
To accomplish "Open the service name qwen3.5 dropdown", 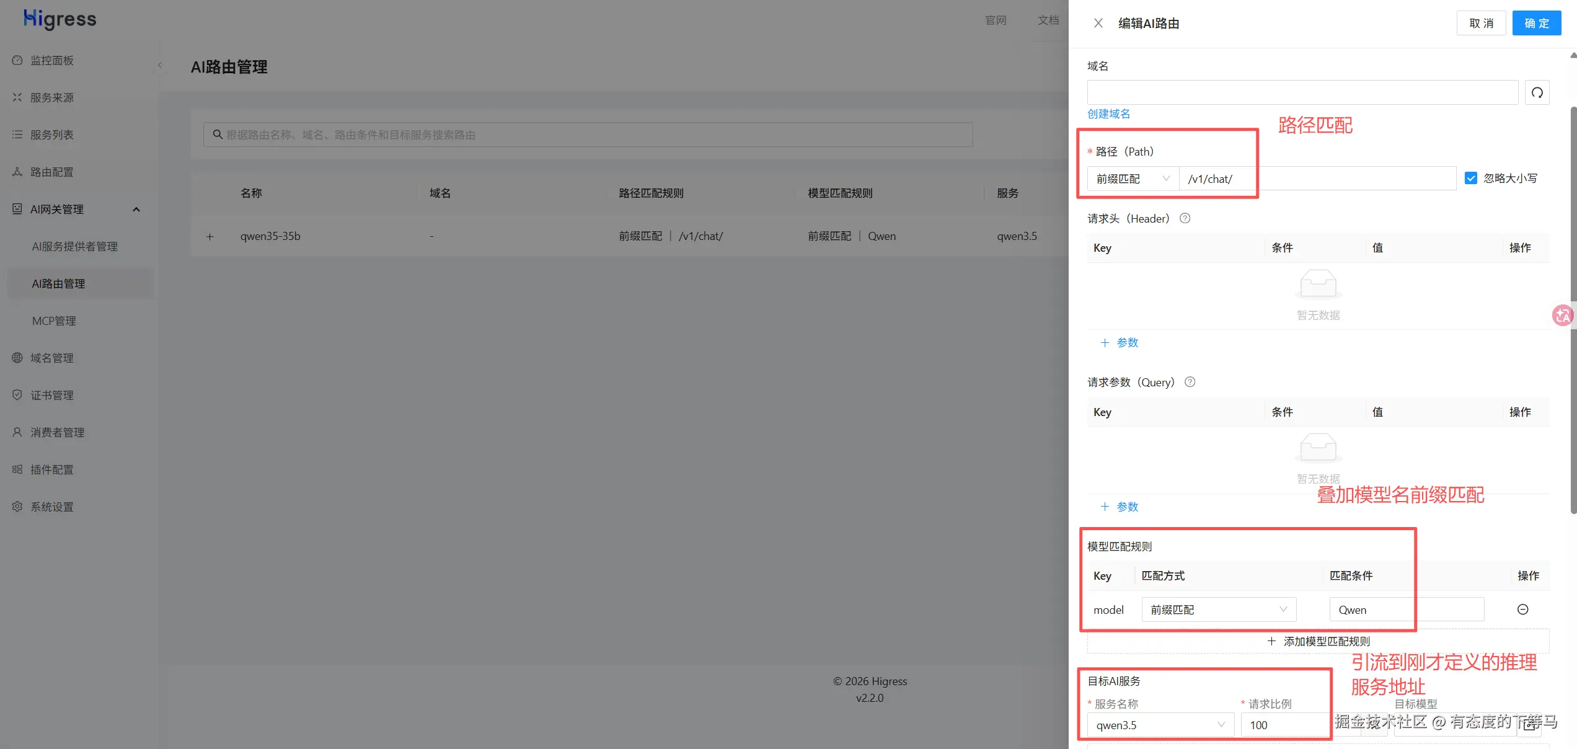I will (1160, 725).
